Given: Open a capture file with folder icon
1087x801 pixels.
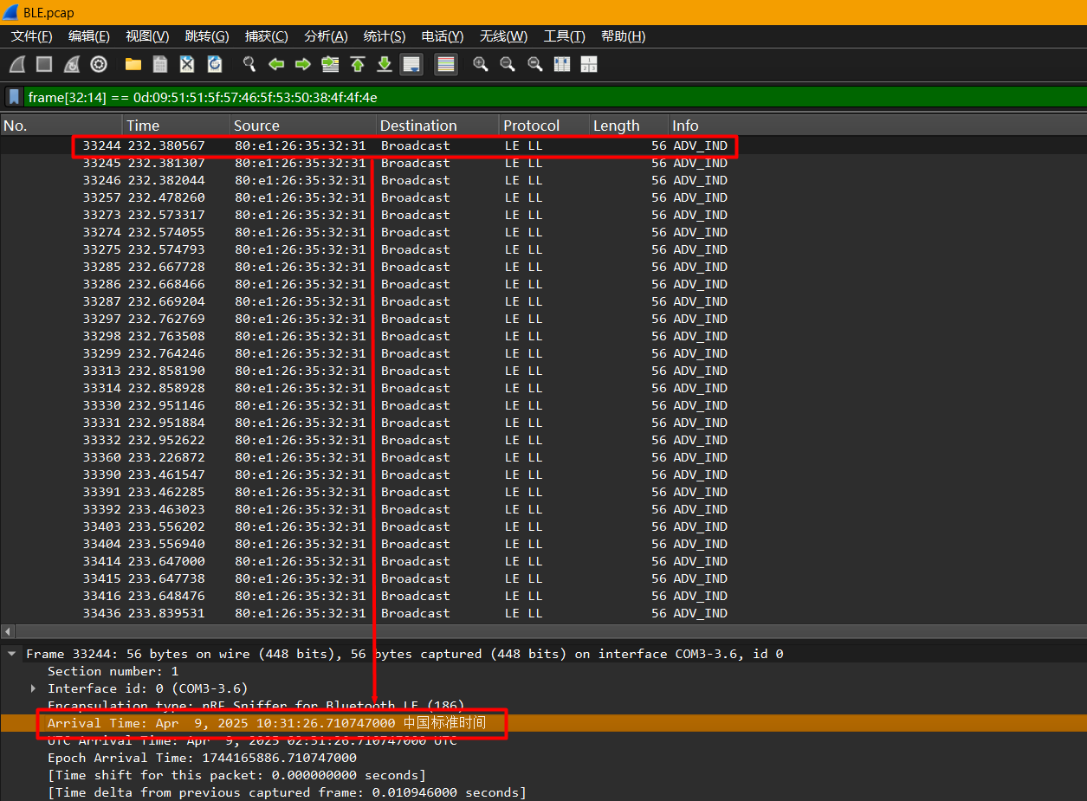Looking at the screenshot, I should point(133,64).
